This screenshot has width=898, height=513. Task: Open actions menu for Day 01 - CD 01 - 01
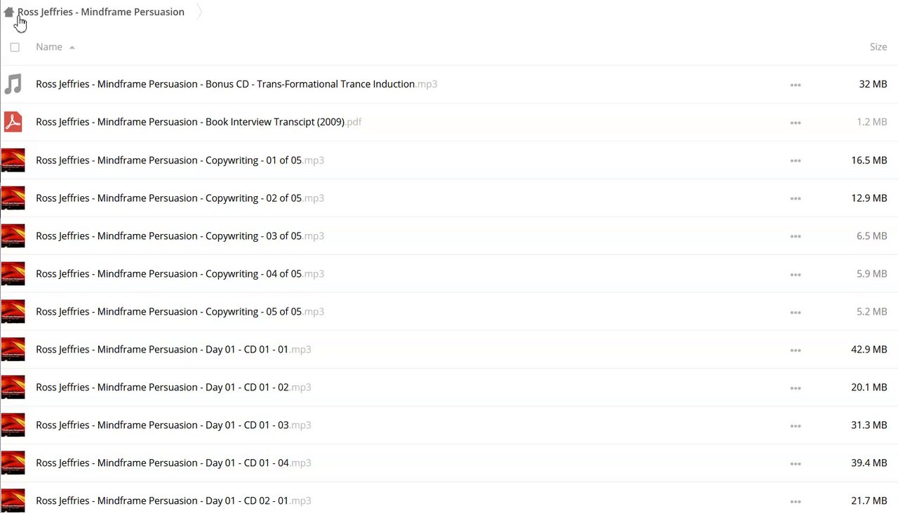tap(796, 350)
